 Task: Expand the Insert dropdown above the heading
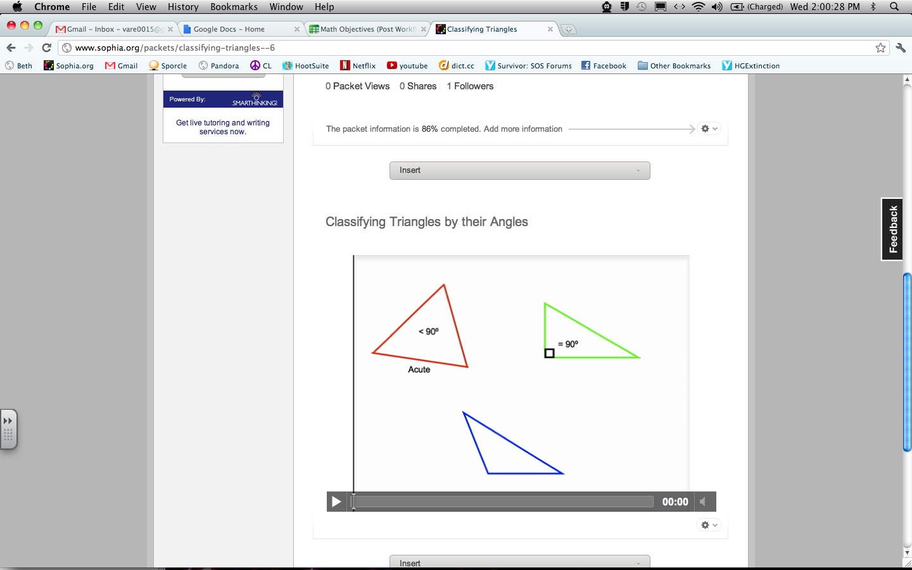[x=519, y=170]
